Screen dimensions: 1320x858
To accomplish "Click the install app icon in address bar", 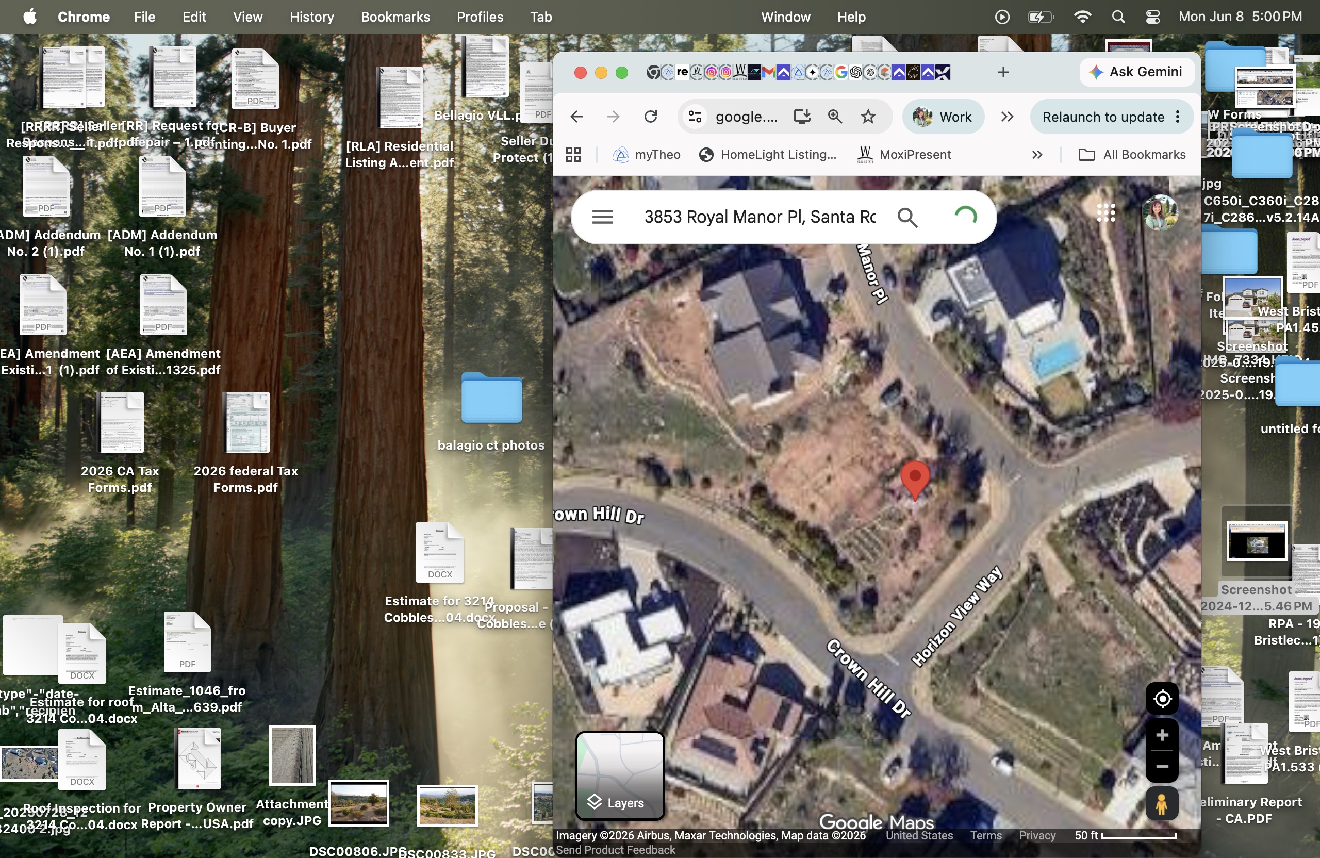I will coord(802,117).
